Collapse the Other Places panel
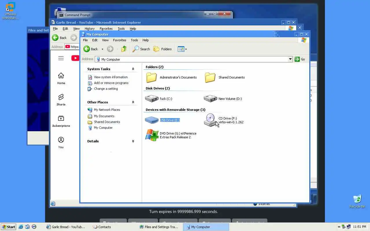 coord(133,102)
